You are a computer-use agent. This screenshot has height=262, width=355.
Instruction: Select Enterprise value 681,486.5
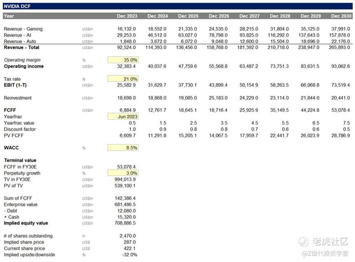(125, 205)
